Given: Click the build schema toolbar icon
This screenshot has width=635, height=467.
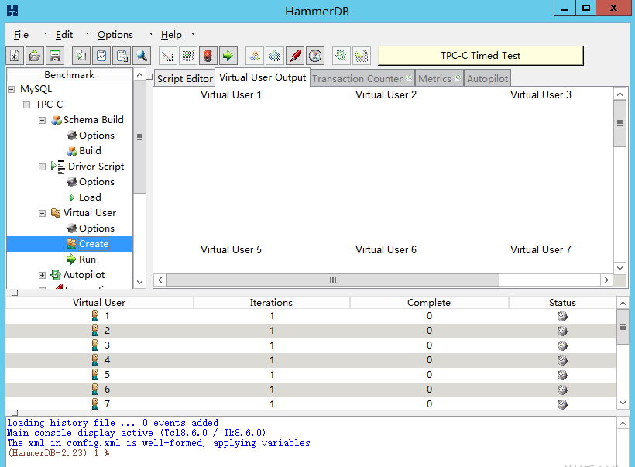Looking at the screenshot, I should tap(187, 55).
